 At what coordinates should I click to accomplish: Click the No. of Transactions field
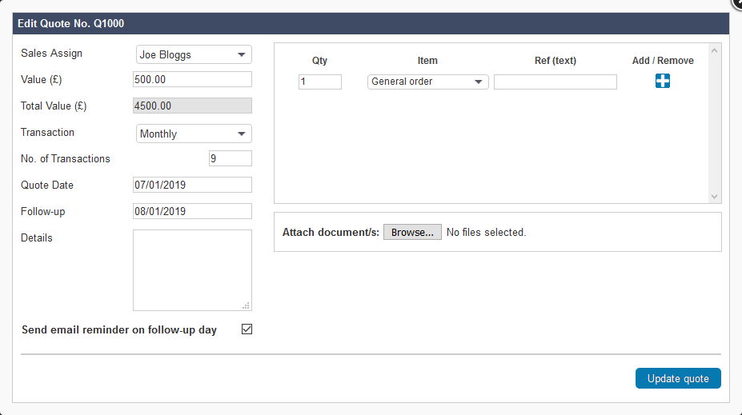pos(230,158)
